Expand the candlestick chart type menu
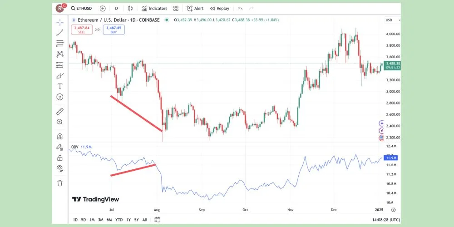 click(131, 8)
